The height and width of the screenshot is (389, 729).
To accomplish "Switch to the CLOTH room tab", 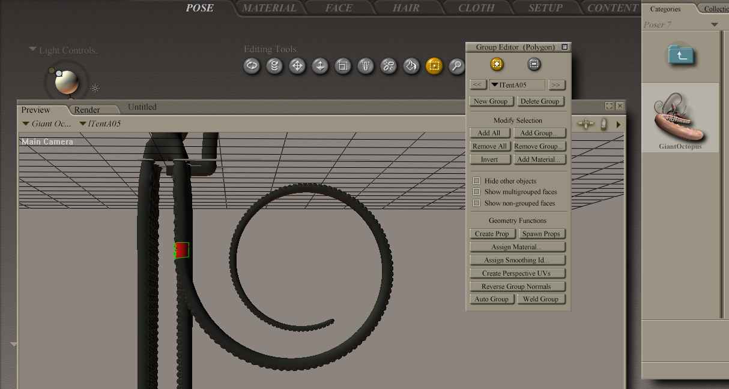I will pos(476,8).
